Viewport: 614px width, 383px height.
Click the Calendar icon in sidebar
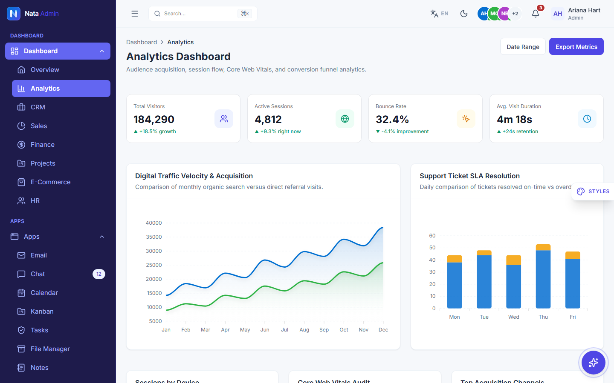tap(21, 293)
